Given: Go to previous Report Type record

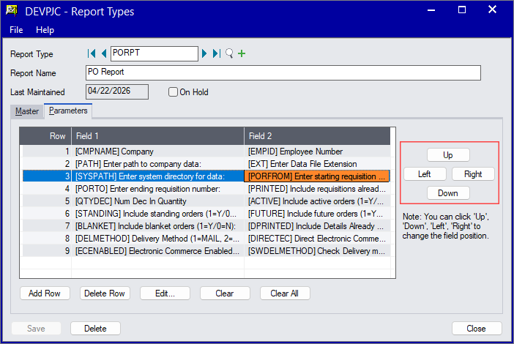Looking at the screenshot, I should (103, 53).
